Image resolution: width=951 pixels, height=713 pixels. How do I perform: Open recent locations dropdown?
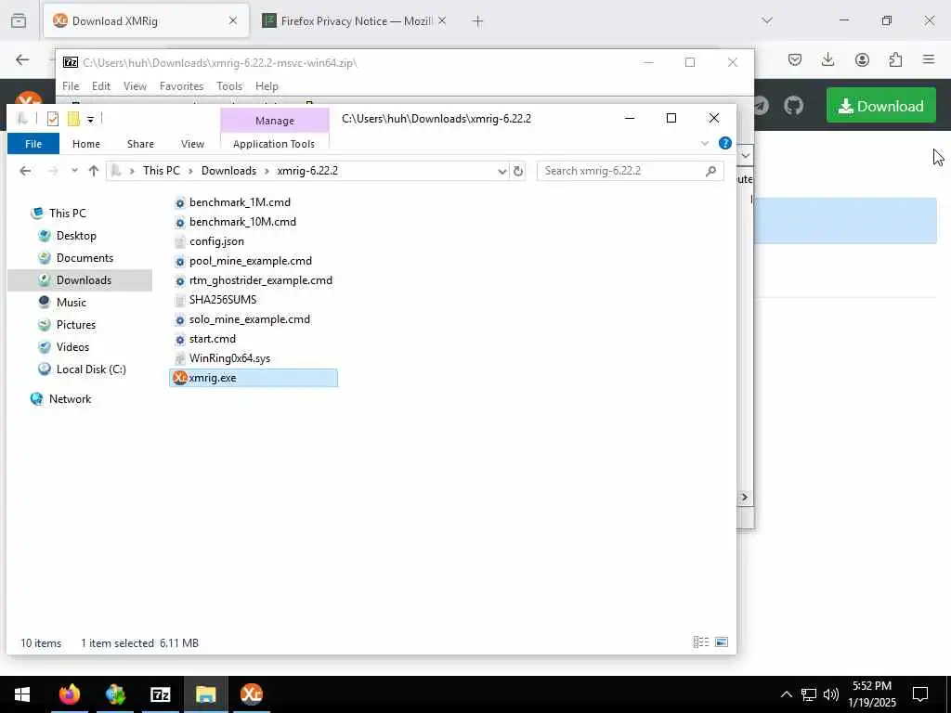tap(74, 171)
